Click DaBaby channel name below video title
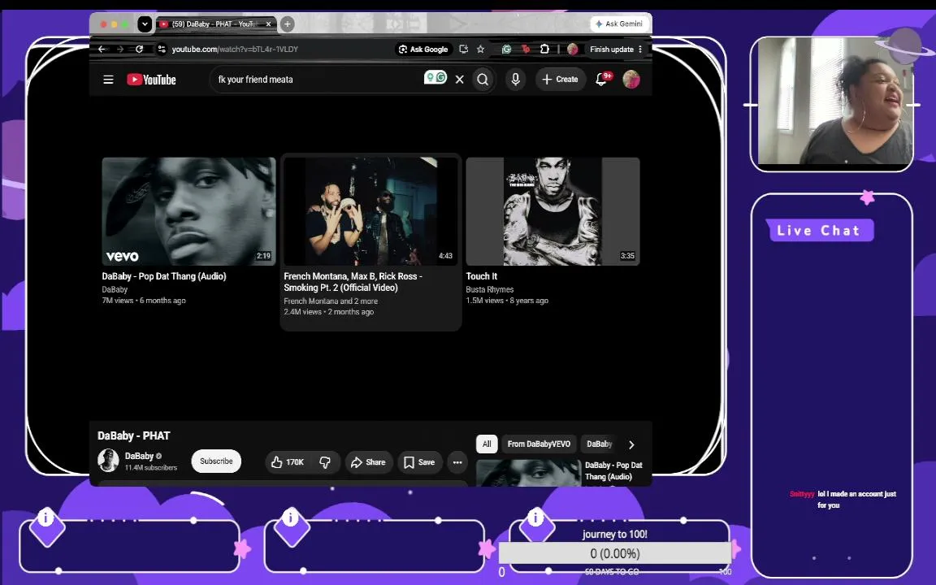This screenshot has width=936, height=585. (x=139, y=456)
